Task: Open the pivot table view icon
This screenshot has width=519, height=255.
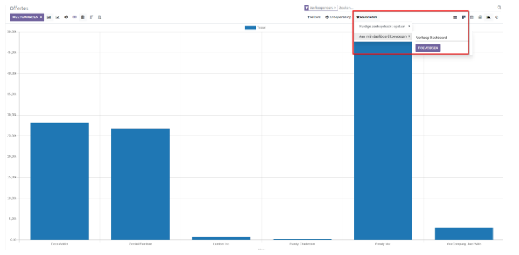Action: click(x=480, y=18)
